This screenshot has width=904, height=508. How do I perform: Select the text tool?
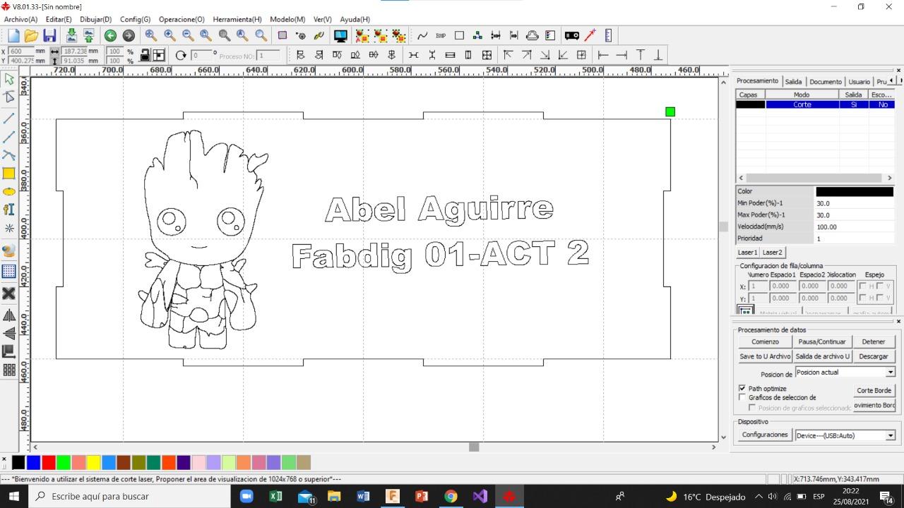pyautogui.click(x=9, y=210)
